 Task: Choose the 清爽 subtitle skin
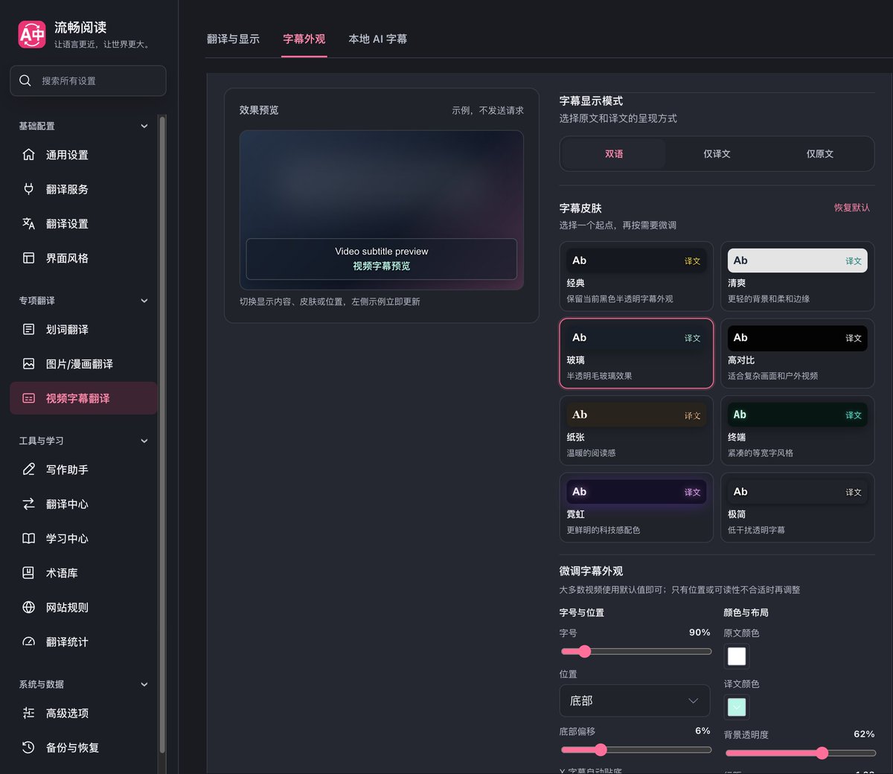tap(797, 276)
